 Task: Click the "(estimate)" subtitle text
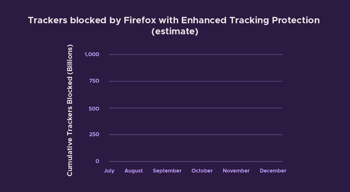175,31
